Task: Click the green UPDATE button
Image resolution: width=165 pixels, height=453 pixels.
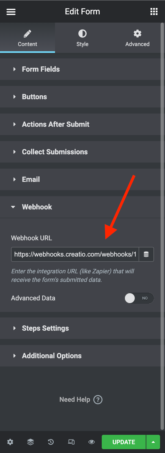Action: pyautogui.click(x=124, y=442)
